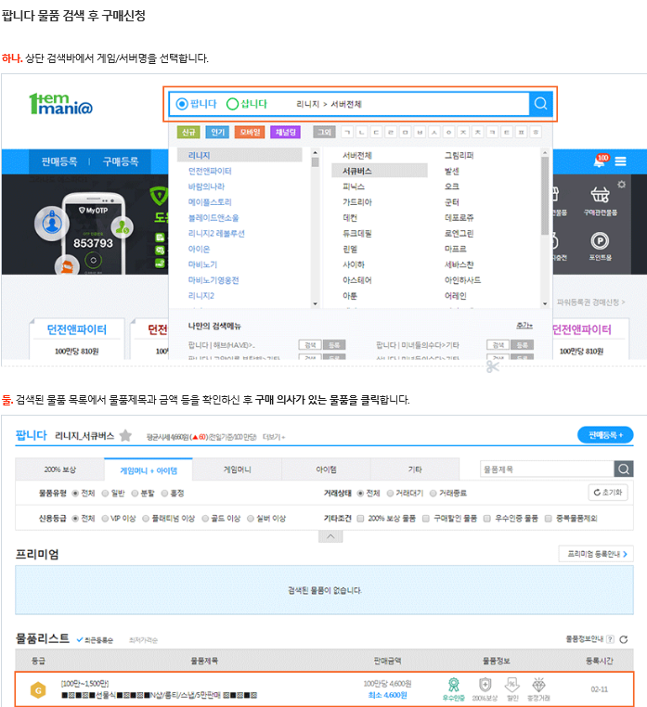Check the 우수인증 물품 checkbox
The width and height of the screenshot is (647, 707).
(x=487, y=519)
